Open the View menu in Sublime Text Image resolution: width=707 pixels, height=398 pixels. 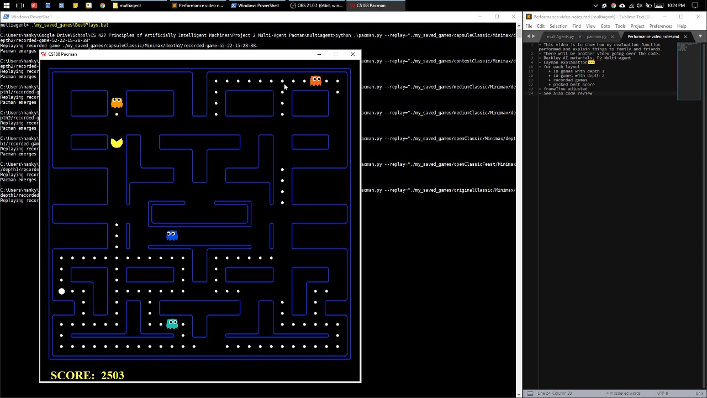(x=590, y=26)
